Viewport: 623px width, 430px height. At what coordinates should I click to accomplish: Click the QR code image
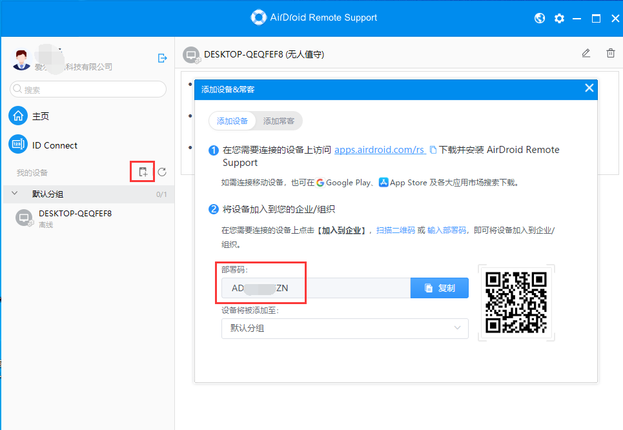pos(516,302)
